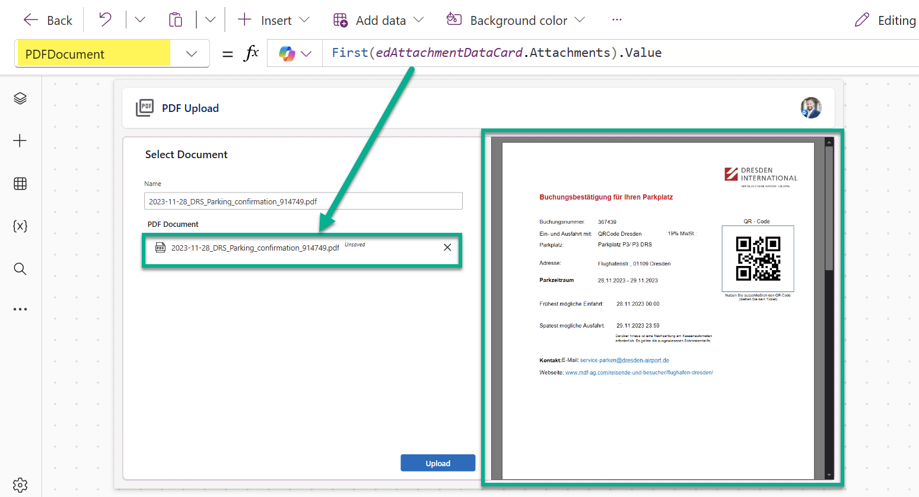Viewport: 919px width, 497px height.
Task: Go Back from the editor
Action: tap(47, 20)
